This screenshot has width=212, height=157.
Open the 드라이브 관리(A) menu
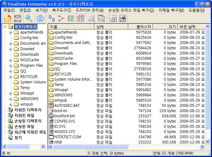click(x=89, y=10)
